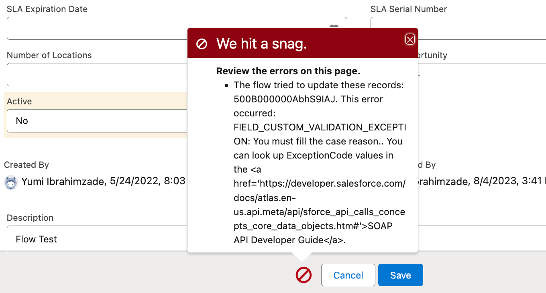Dismiss the error popover with the X
Screen dimensions: 546x293
(x=410, y=39)
